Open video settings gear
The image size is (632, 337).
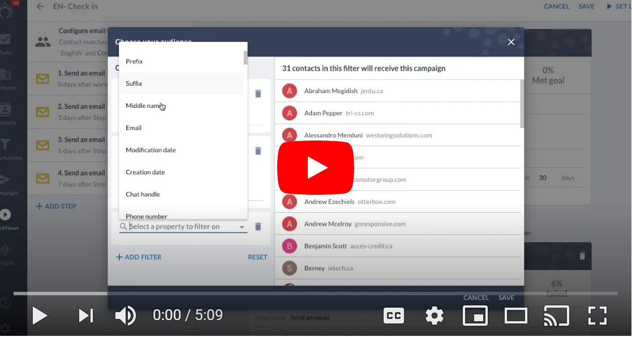click(434, 316)
